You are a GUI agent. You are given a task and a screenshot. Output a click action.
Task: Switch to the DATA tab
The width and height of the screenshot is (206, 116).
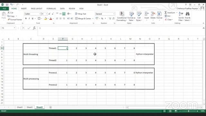(62, 9)
